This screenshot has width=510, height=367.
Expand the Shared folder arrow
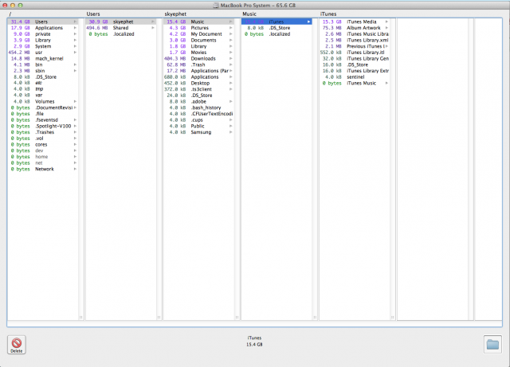[x=153, y=28]
